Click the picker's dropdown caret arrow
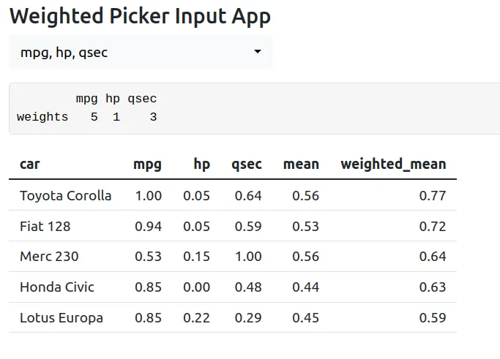Viewport: 500px width, 359px height. click(257, 53)
